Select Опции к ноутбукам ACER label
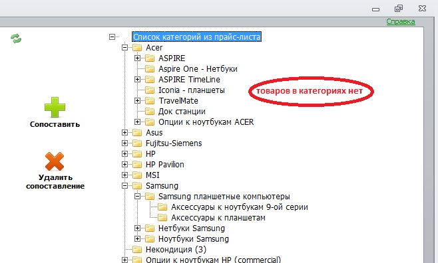This screenshot has width=438, height=263. click(x=206, y=122)
